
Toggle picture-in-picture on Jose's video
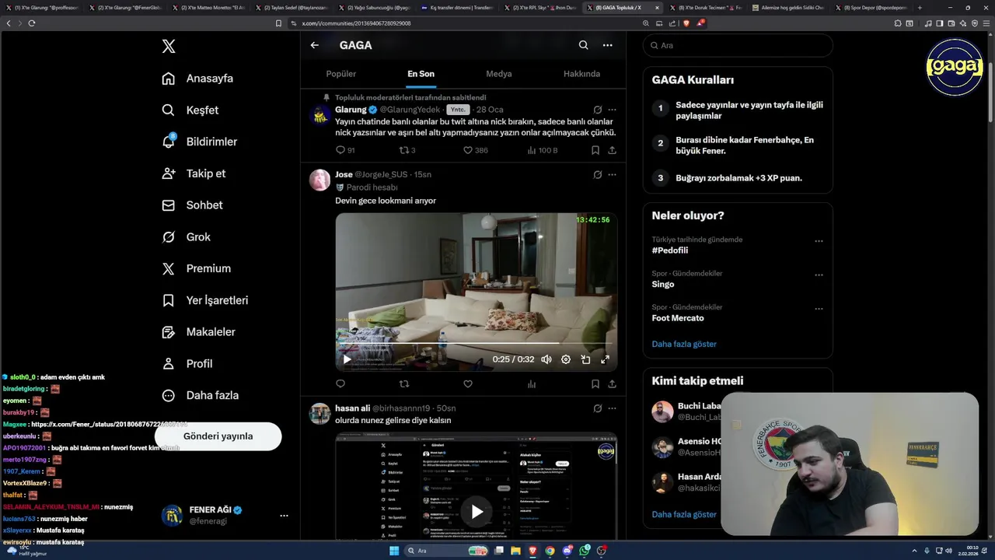[x=585, y=359]
